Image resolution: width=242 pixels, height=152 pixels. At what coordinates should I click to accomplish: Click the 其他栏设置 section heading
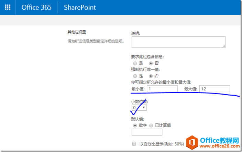(x=77, y=32)
